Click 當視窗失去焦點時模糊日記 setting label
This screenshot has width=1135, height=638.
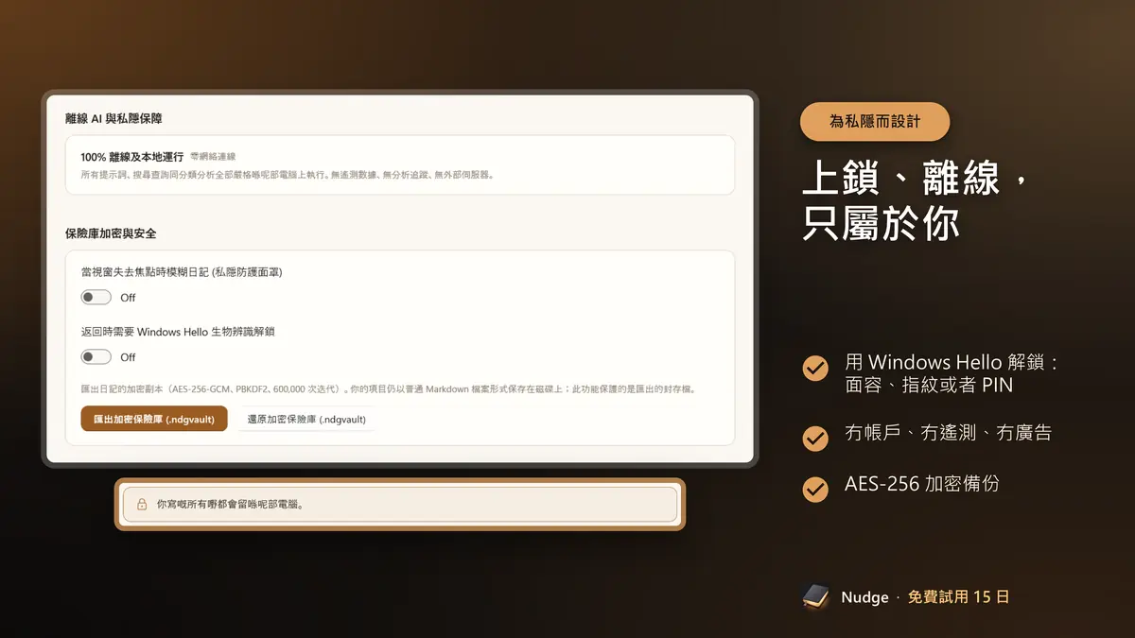182,272
